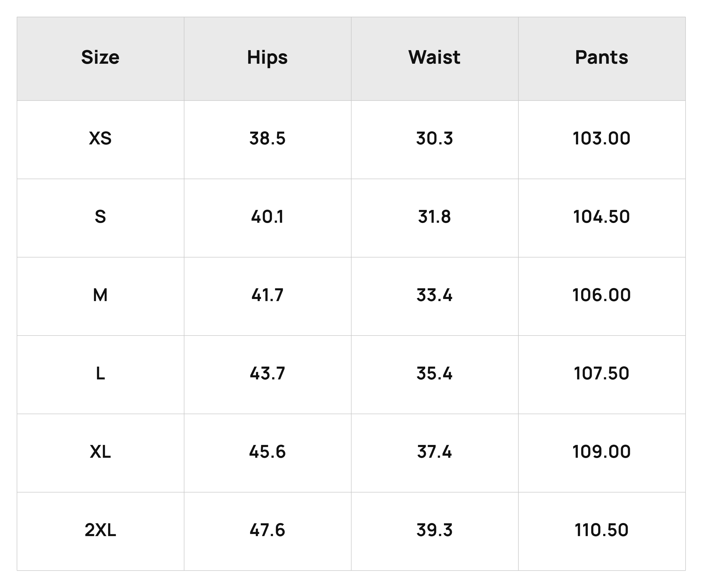Screen dimensions: 702x587
Task: Click the 47.6 hips value
Action: (x=267, y=530)
